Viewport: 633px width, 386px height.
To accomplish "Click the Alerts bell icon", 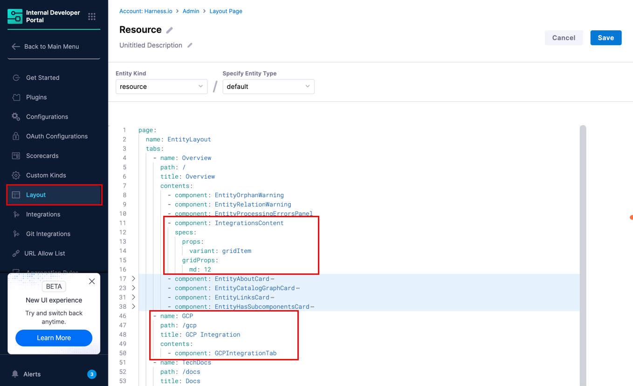I will pos(15,374).
